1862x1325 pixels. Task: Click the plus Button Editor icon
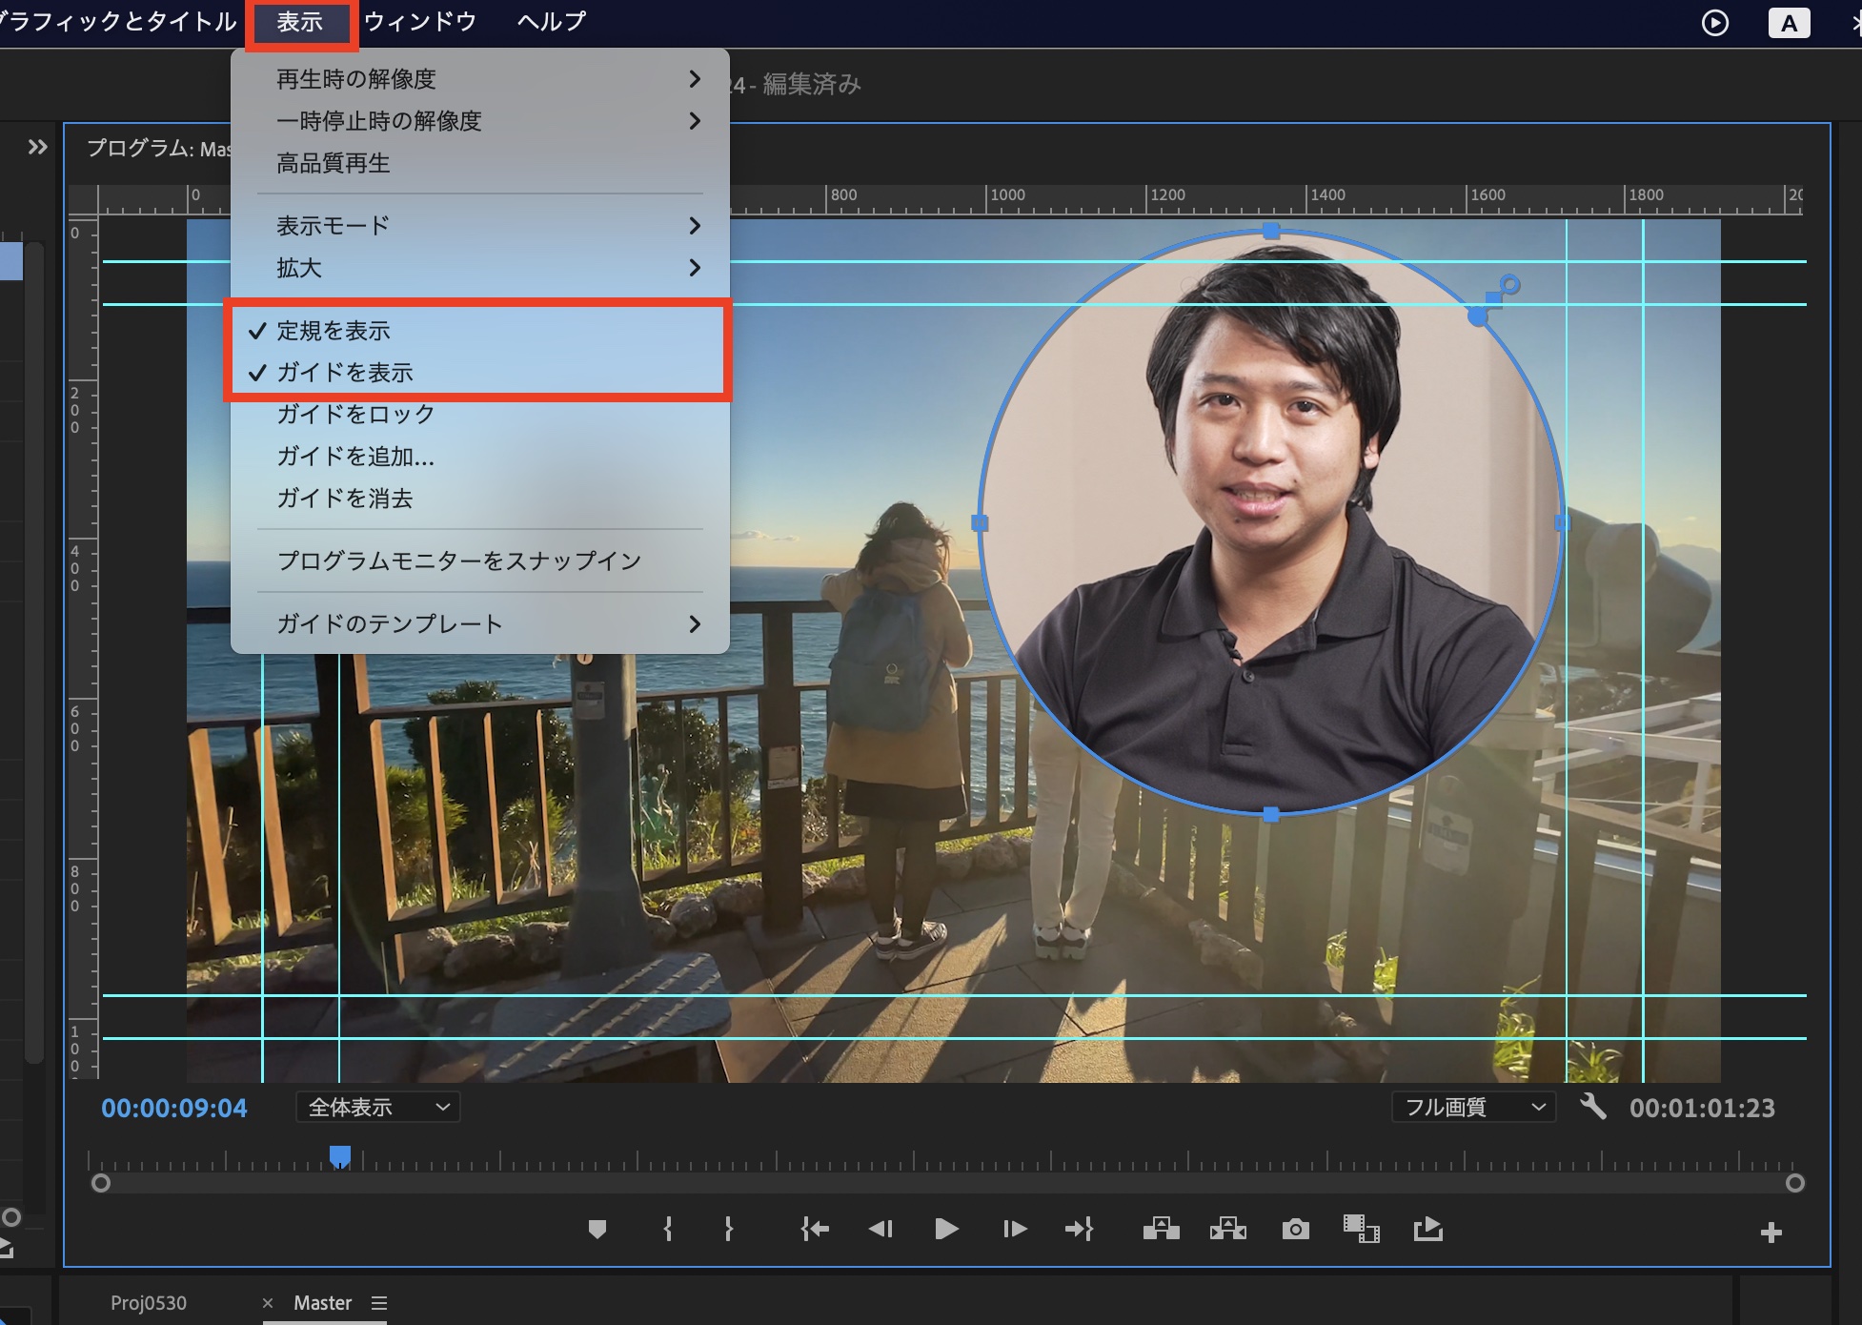click(1771, 1233)
